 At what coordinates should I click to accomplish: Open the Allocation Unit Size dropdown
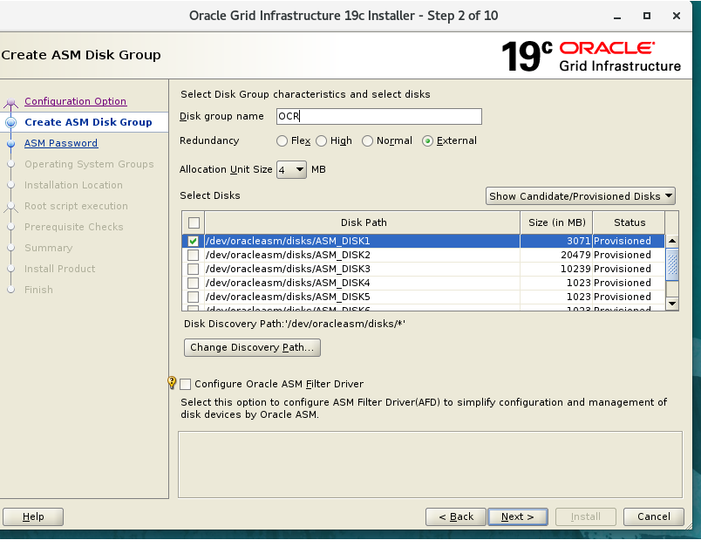coord(291,170)
